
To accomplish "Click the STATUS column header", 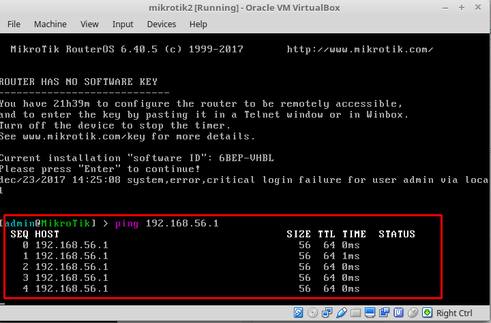I will (397, 235).
